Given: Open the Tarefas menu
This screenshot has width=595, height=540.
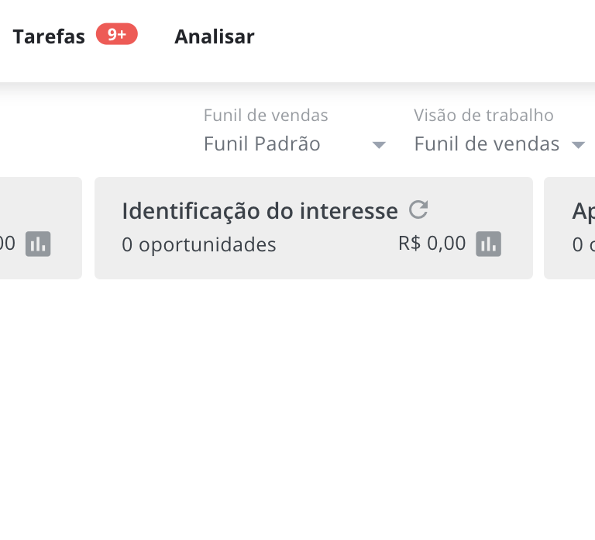Looking at the screenshot, I should [x=49, y=36].
